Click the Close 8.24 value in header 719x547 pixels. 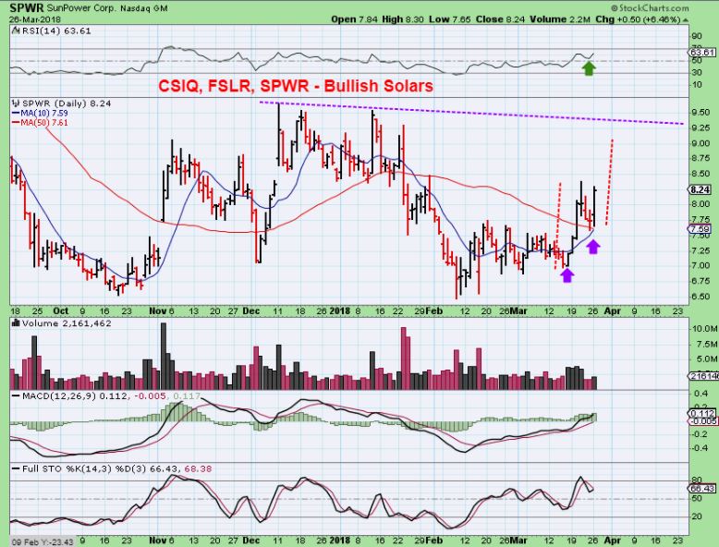(499, 19)
